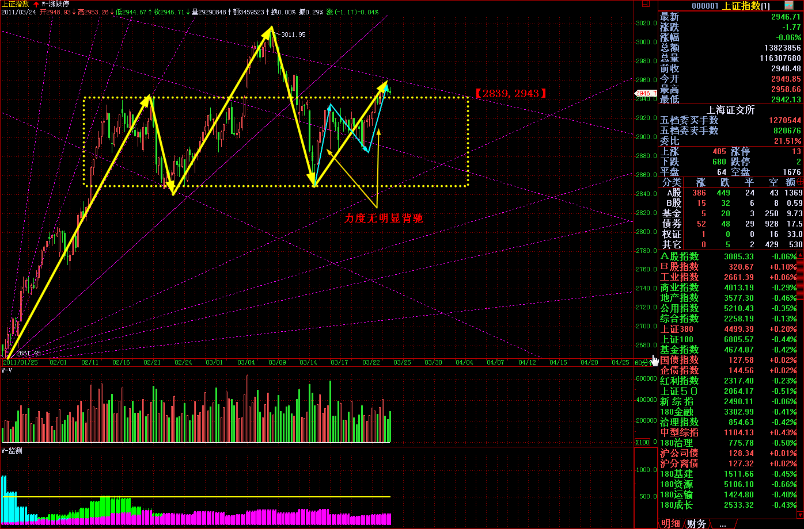Open the '...' more tabs item

722,523
